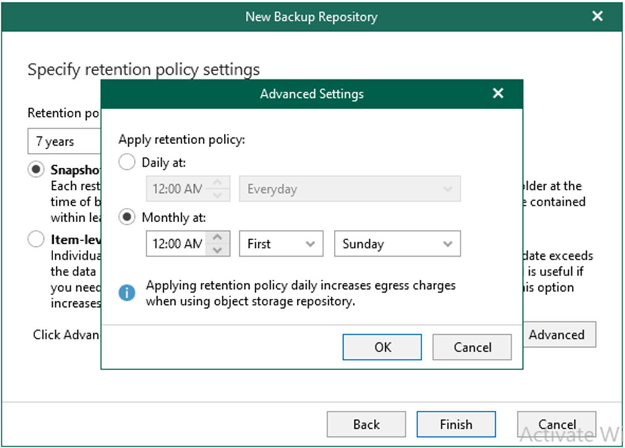Screen dimensions: 625x448
Task: Click the Monthly 12:00 AM time field
Action: tap(177, 244)
